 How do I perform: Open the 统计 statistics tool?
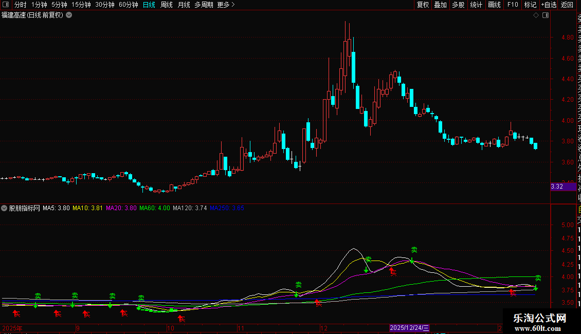476,5
